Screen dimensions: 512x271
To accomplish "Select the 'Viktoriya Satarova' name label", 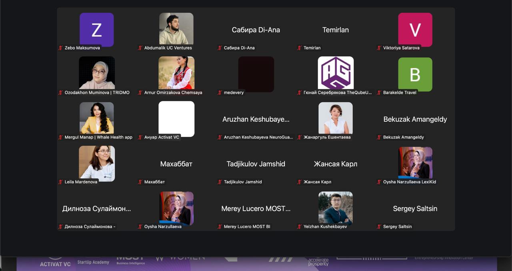I will 401,48.
